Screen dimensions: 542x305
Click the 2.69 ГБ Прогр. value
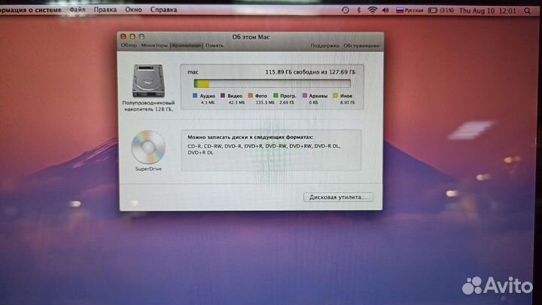pos(287,102)
